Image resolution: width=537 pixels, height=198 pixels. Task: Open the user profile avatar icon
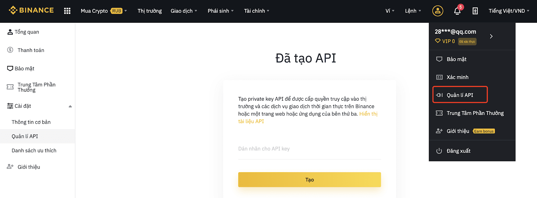[x=438, y=11]
